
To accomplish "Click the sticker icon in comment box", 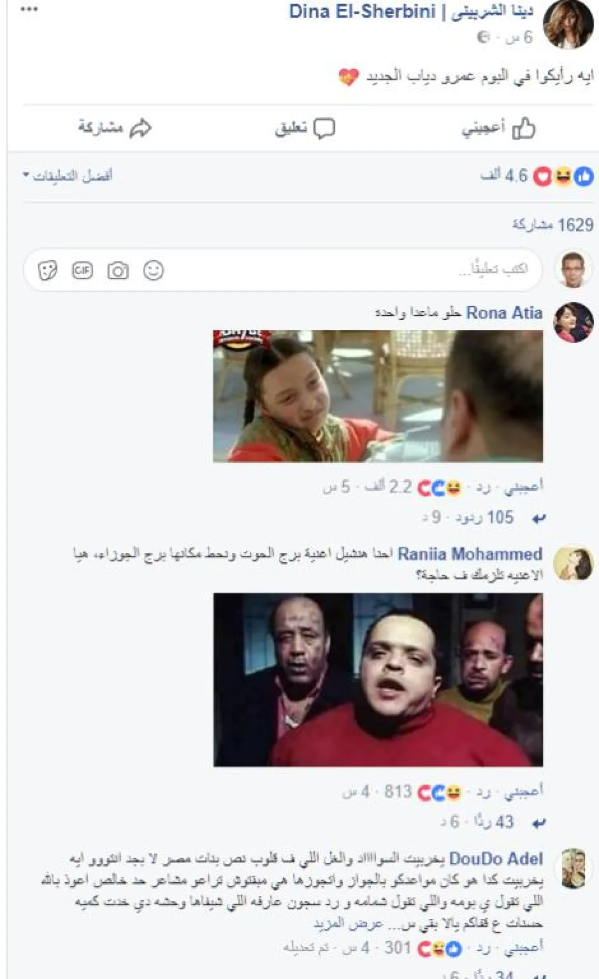I will coord(47,271).
